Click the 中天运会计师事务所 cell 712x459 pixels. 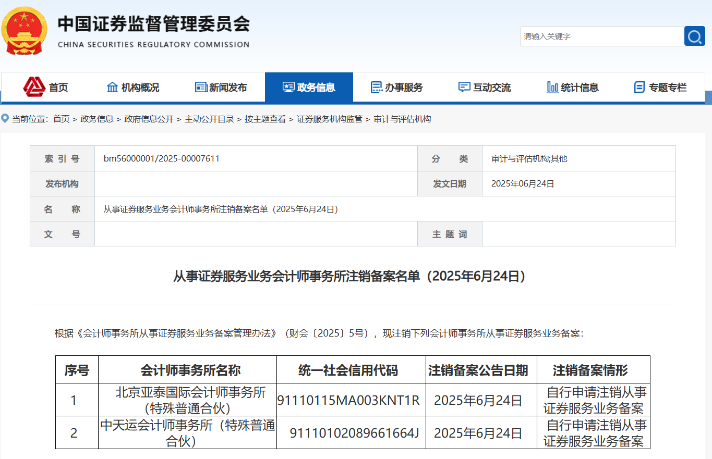[x=187, y=432]
